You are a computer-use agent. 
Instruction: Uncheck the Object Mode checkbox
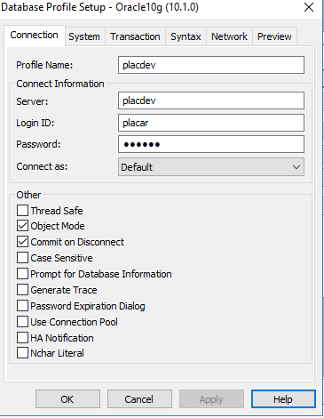pyautogui.click(x=22, y=226)
